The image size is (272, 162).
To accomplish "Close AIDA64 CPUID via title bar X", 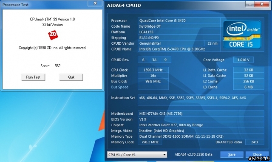I will 262,4.
